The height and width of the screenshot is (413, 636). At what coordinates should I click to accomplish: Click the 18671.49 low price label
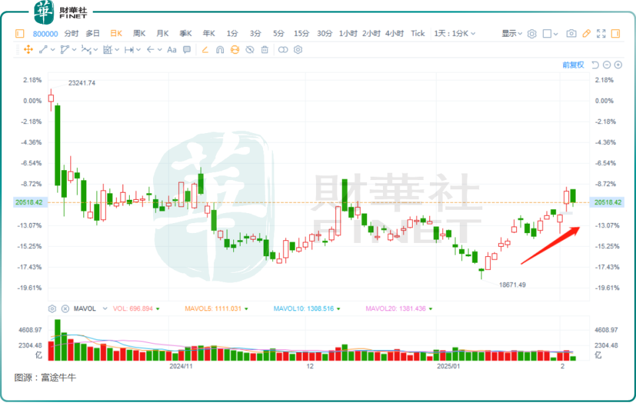point(512,285)
